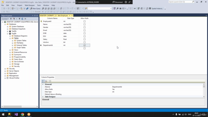
Task: Click the Object Explorer horizontal scrollbar thumb
Action: tap(12, 107)
